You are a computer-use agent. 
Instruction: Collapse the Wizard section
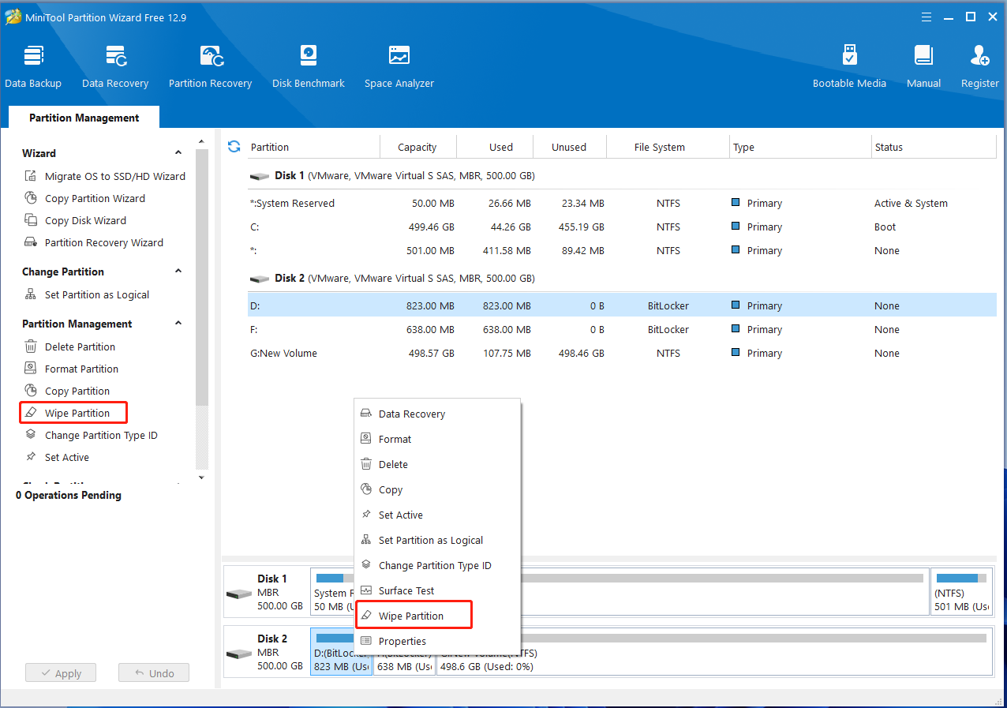pos(178,153)
